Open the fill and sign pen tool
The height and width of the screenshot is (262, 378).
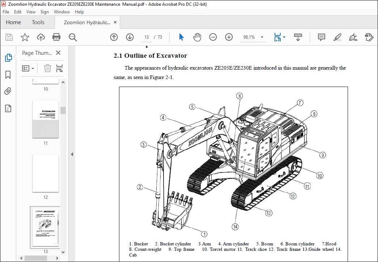[x=353, y=37]
